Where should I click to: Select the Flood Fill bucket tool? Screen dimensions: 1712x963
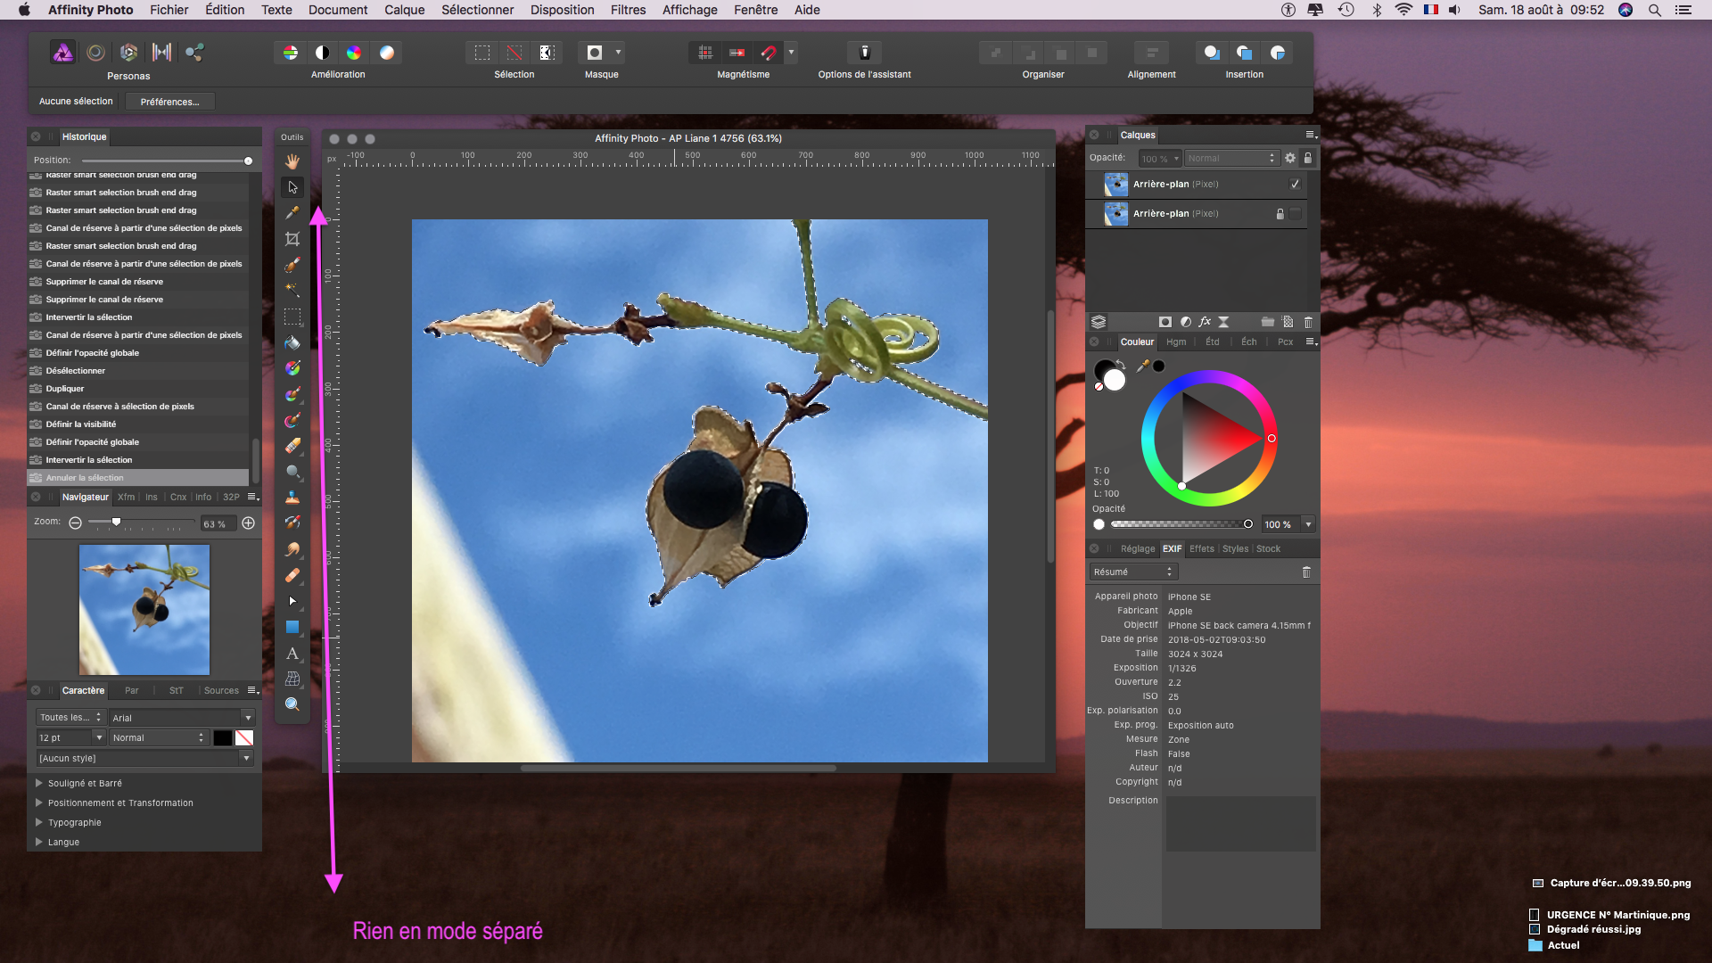pos(292,342)
